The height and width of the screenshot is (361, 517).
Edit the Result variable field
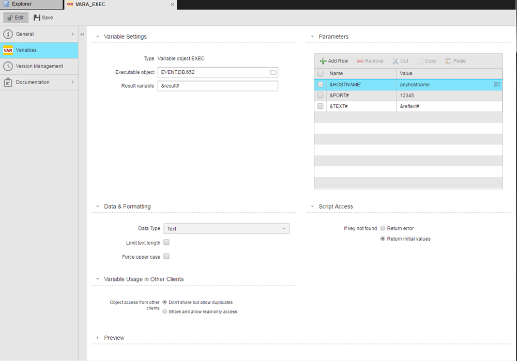218,86
